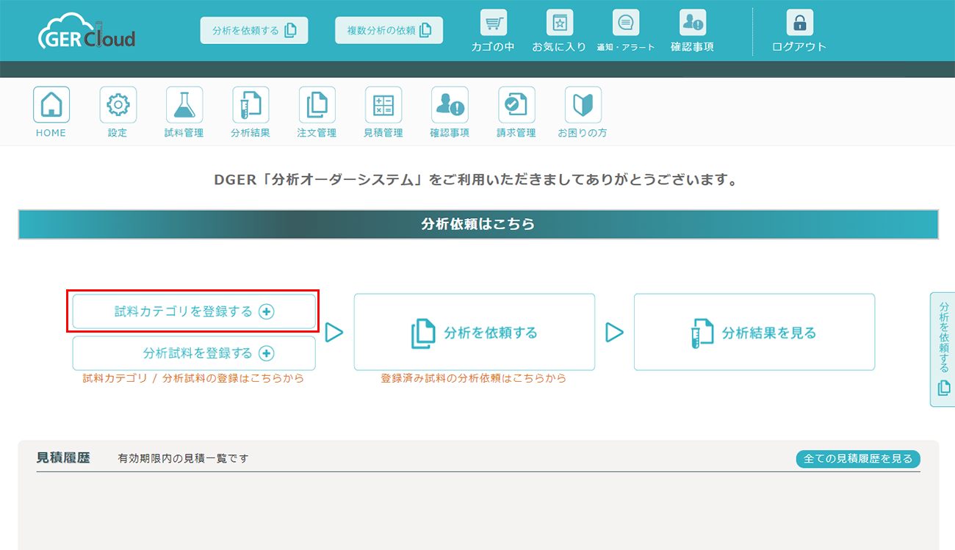Click the お困りの方 label in navigation

click(x=583, y=133)
